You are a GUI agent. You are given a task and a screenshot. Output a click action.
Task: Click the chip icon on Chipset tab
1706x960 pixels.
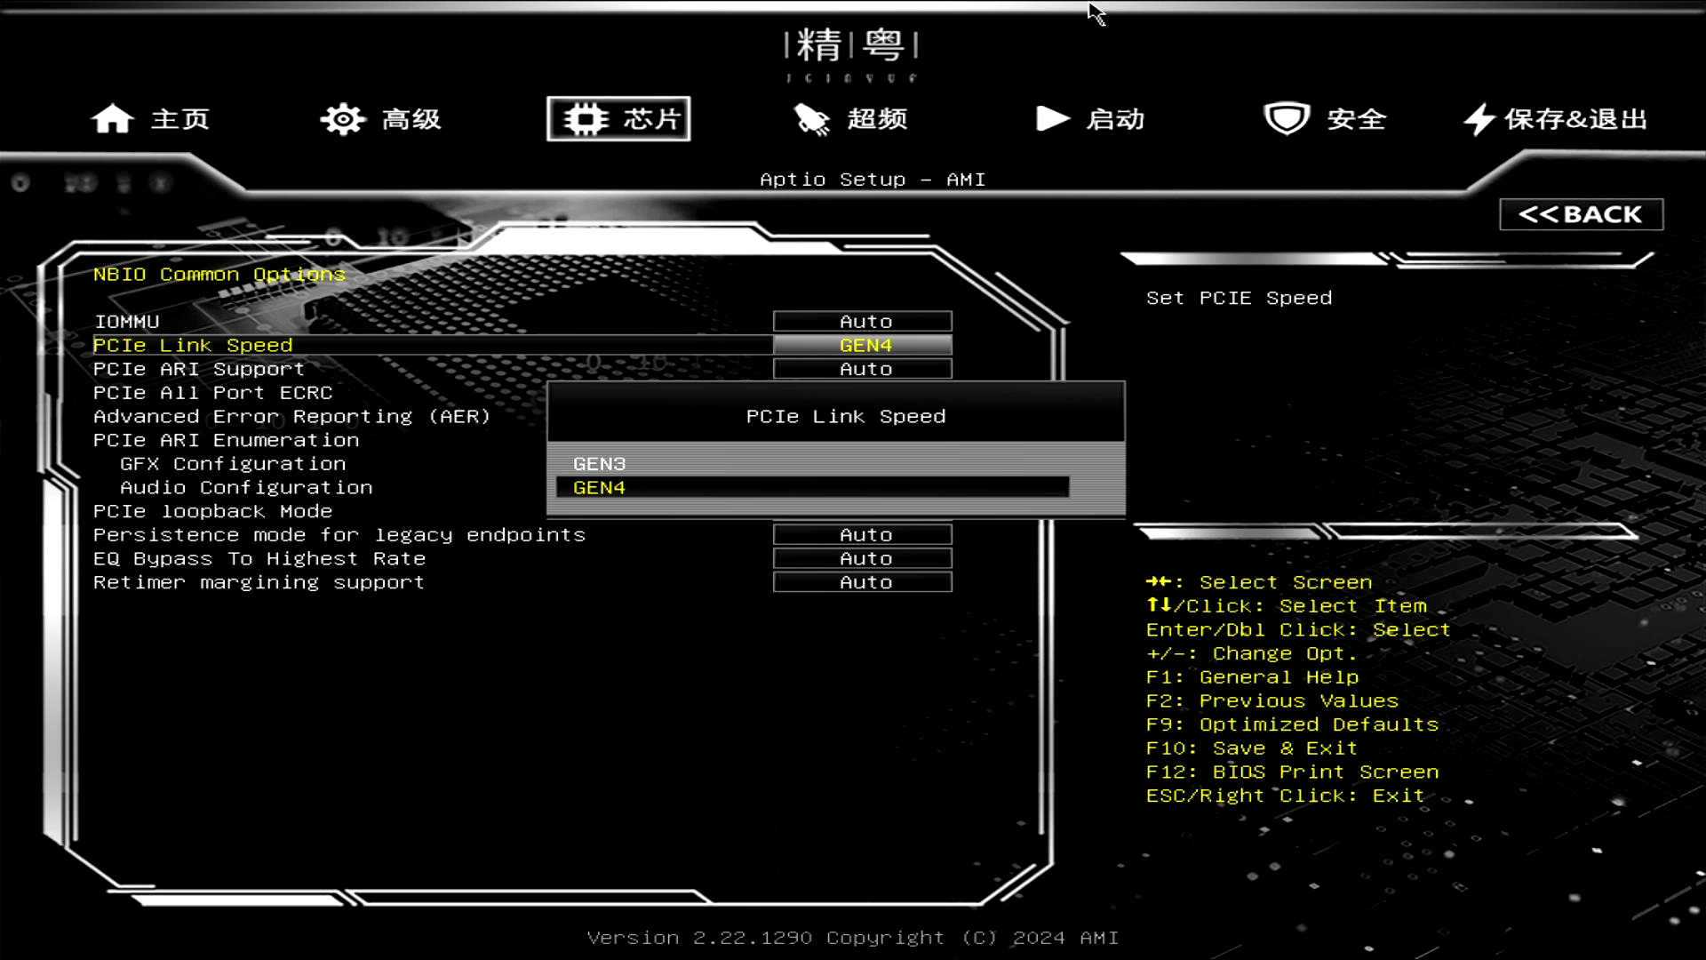tap(586, 119)
